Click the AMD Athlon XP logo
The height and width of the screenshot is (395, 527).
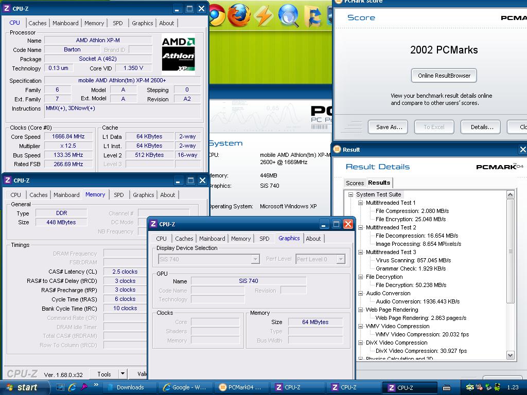click(178, 54)
